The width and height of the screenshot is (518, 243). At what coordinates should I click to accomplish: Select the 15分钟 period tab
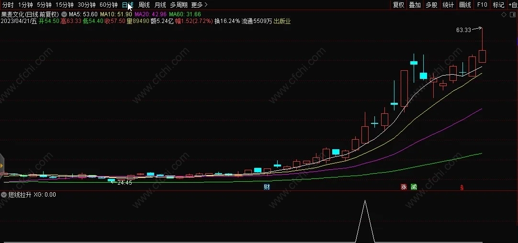pos(64,5)
